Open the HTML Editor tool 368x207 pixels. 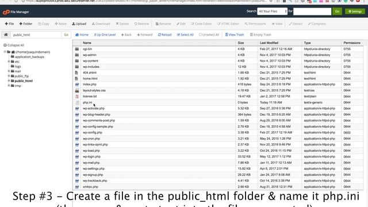(228, 24)
